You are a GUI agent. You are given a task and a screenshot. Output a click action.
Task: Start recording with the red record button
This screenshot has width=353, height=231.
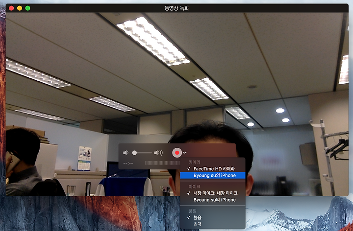coord(177,153)
